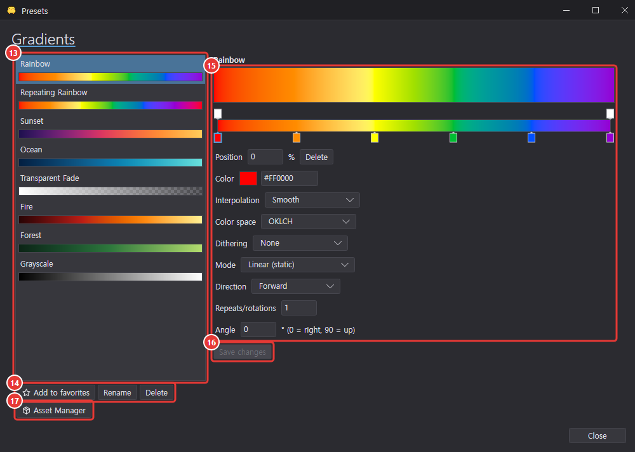Expand the Direction dropdown set to Forward
Viewport: 635px width, 452px height.
tap(296, 286)
